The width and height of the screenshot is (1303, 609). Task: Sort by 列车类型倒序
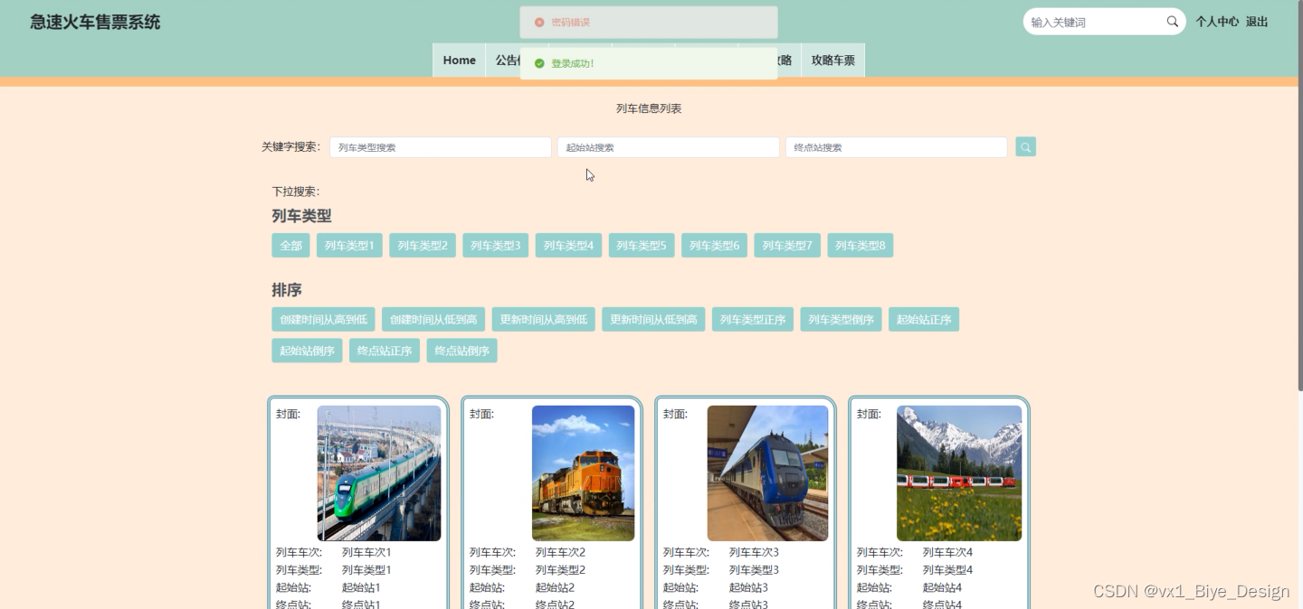point(842,320)
